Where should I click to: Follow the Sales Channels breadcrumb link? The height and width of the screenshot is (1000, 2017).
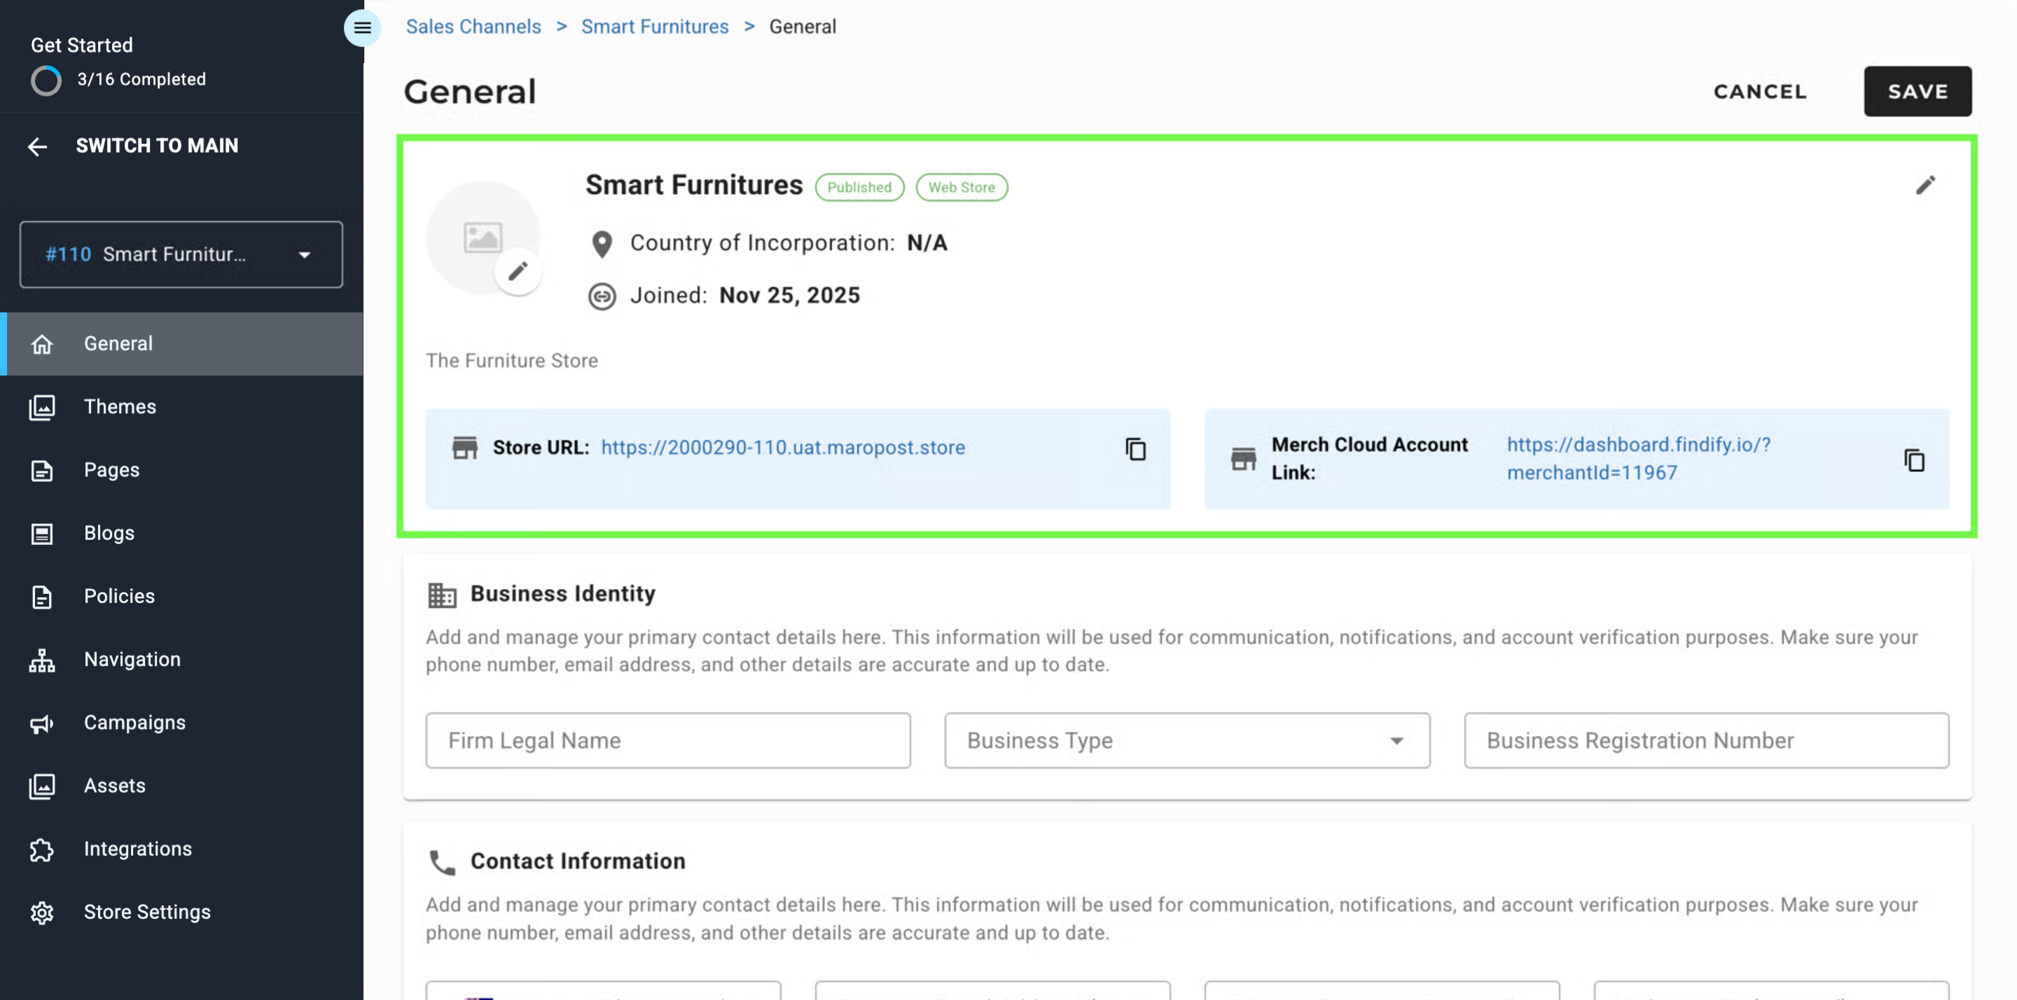click(473, 27)
